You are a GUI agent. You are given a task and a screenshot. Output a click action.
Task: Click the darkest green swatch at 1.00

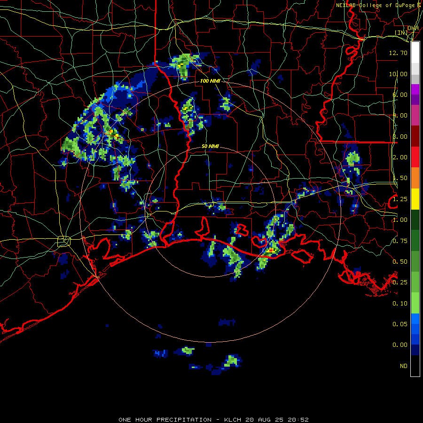[415, 219]
